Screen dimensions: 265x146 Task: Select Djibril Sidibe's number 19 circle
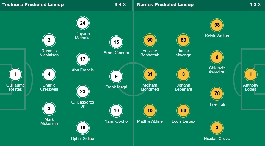click(x=83, y=128)
